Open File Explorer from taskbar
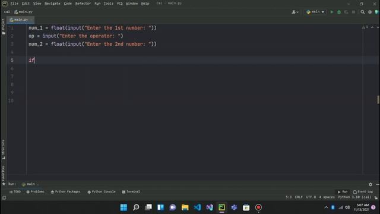380x214 pixels. (185, 207)
